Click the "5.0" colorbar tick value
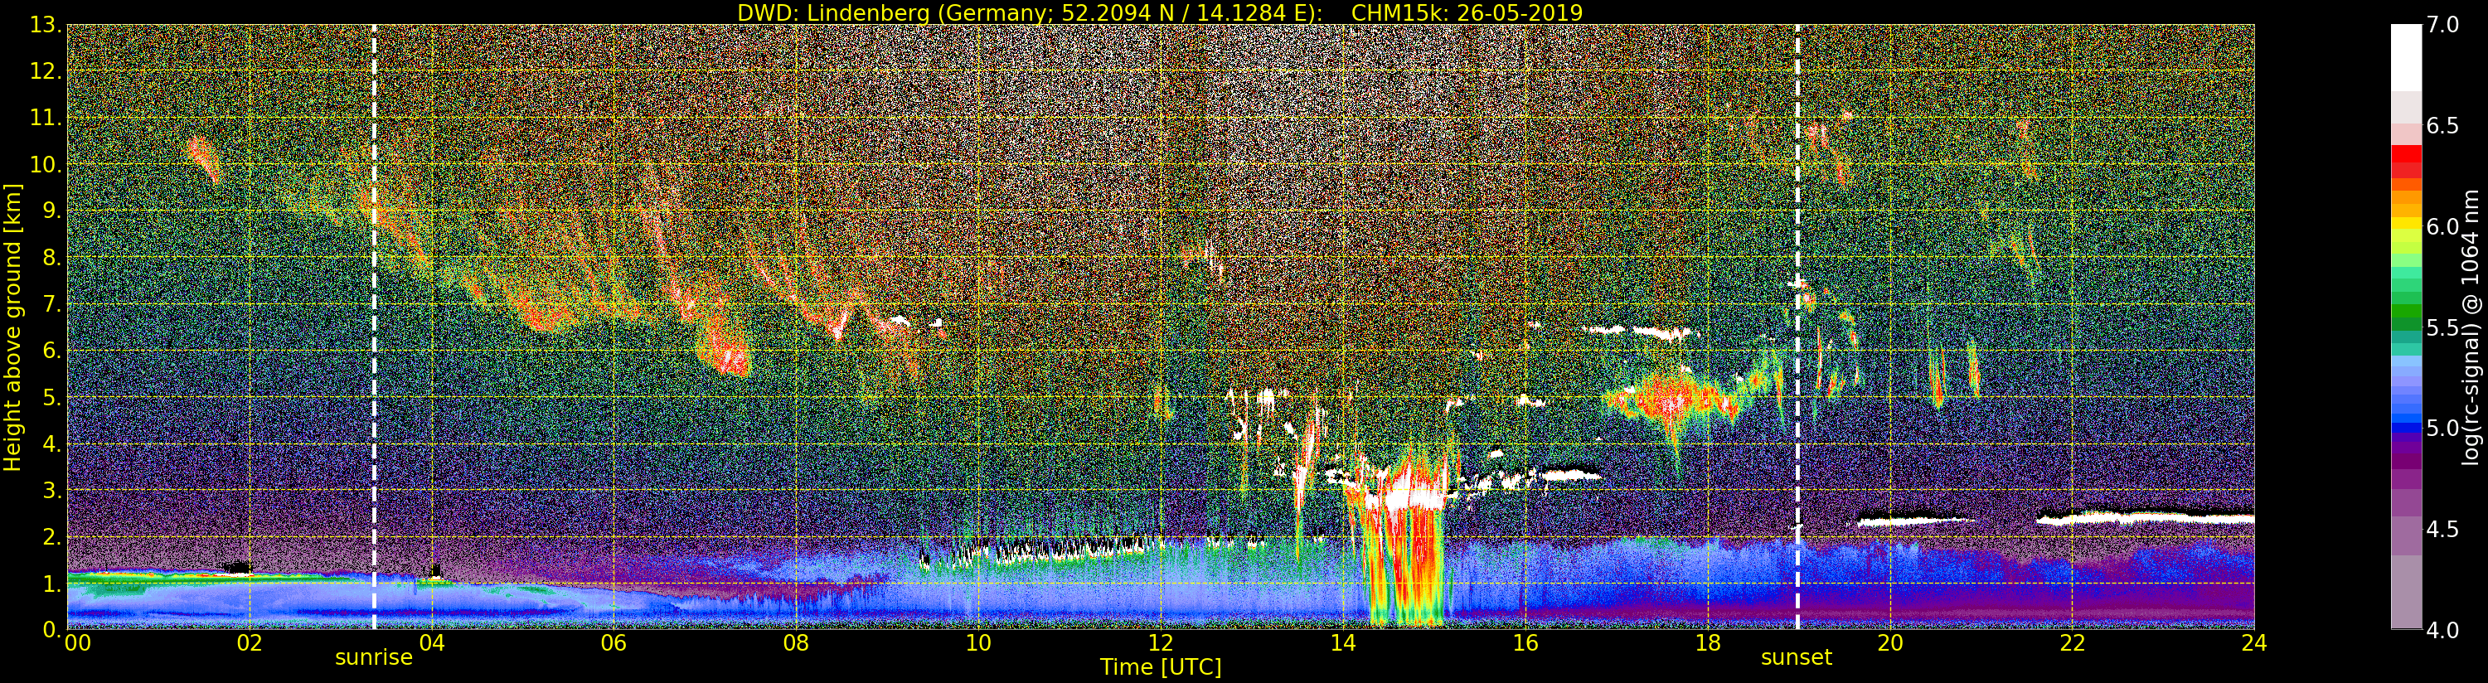The width and height of the screenshot is (2488, 683). [x=2442, y=428]
